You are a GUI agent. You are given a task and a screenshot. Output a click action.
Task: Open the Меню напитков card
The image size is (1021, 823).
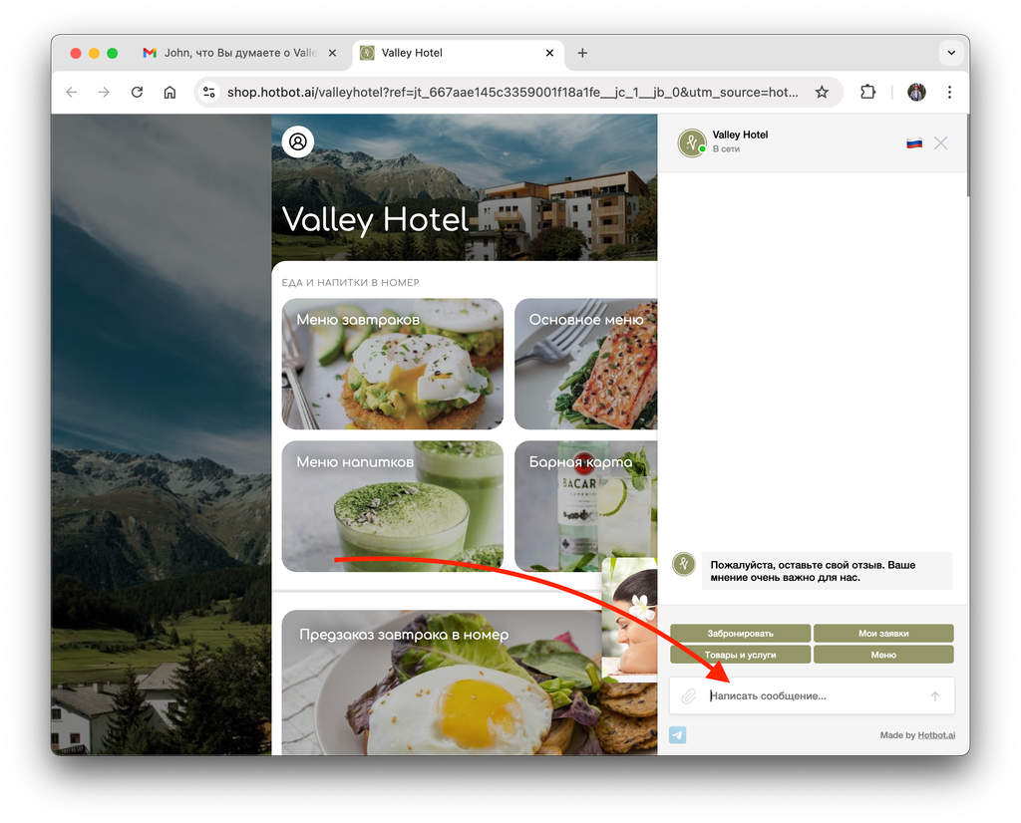click(393, 506)
